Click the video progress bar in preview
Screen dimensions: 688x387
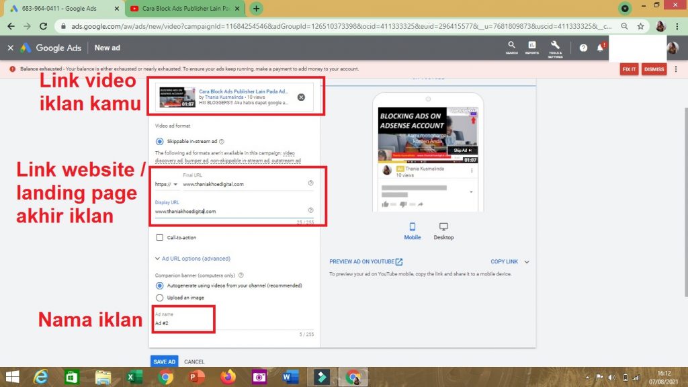[x=427, y=162]
